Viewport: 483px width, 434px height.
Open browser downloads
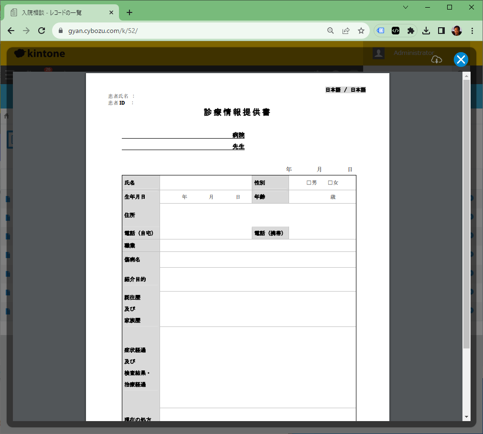coord(426,31)
